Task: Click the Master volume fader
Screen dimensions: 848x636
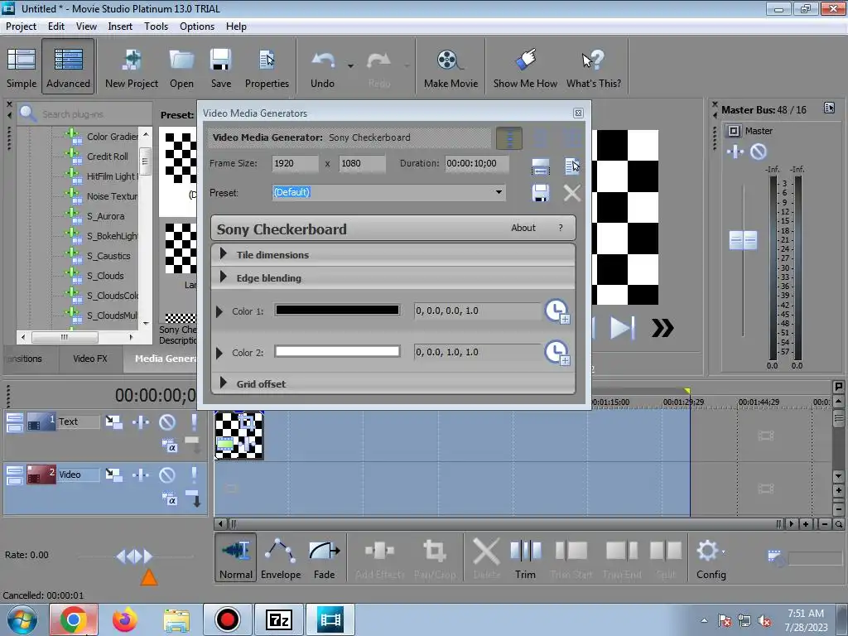Action: [x=743, y=240]
